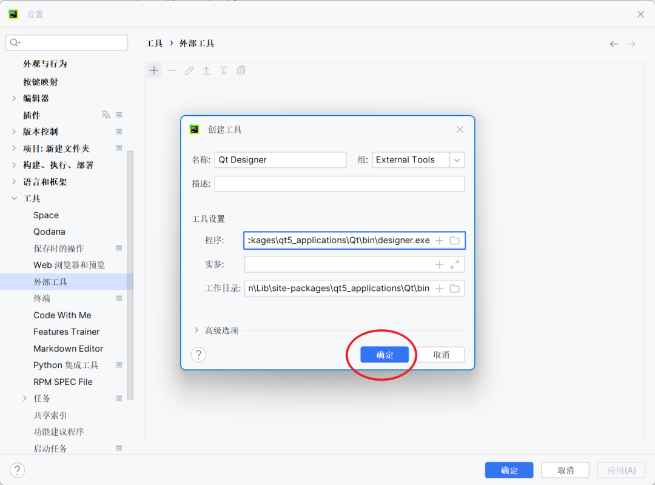Expand the 任务 tree node
This screenshot has width=655, height=485.
25,398
